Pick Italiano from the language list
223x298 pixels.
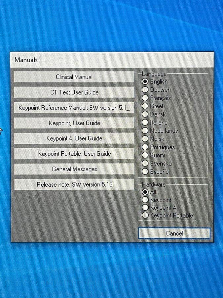[x=145, y=123]
